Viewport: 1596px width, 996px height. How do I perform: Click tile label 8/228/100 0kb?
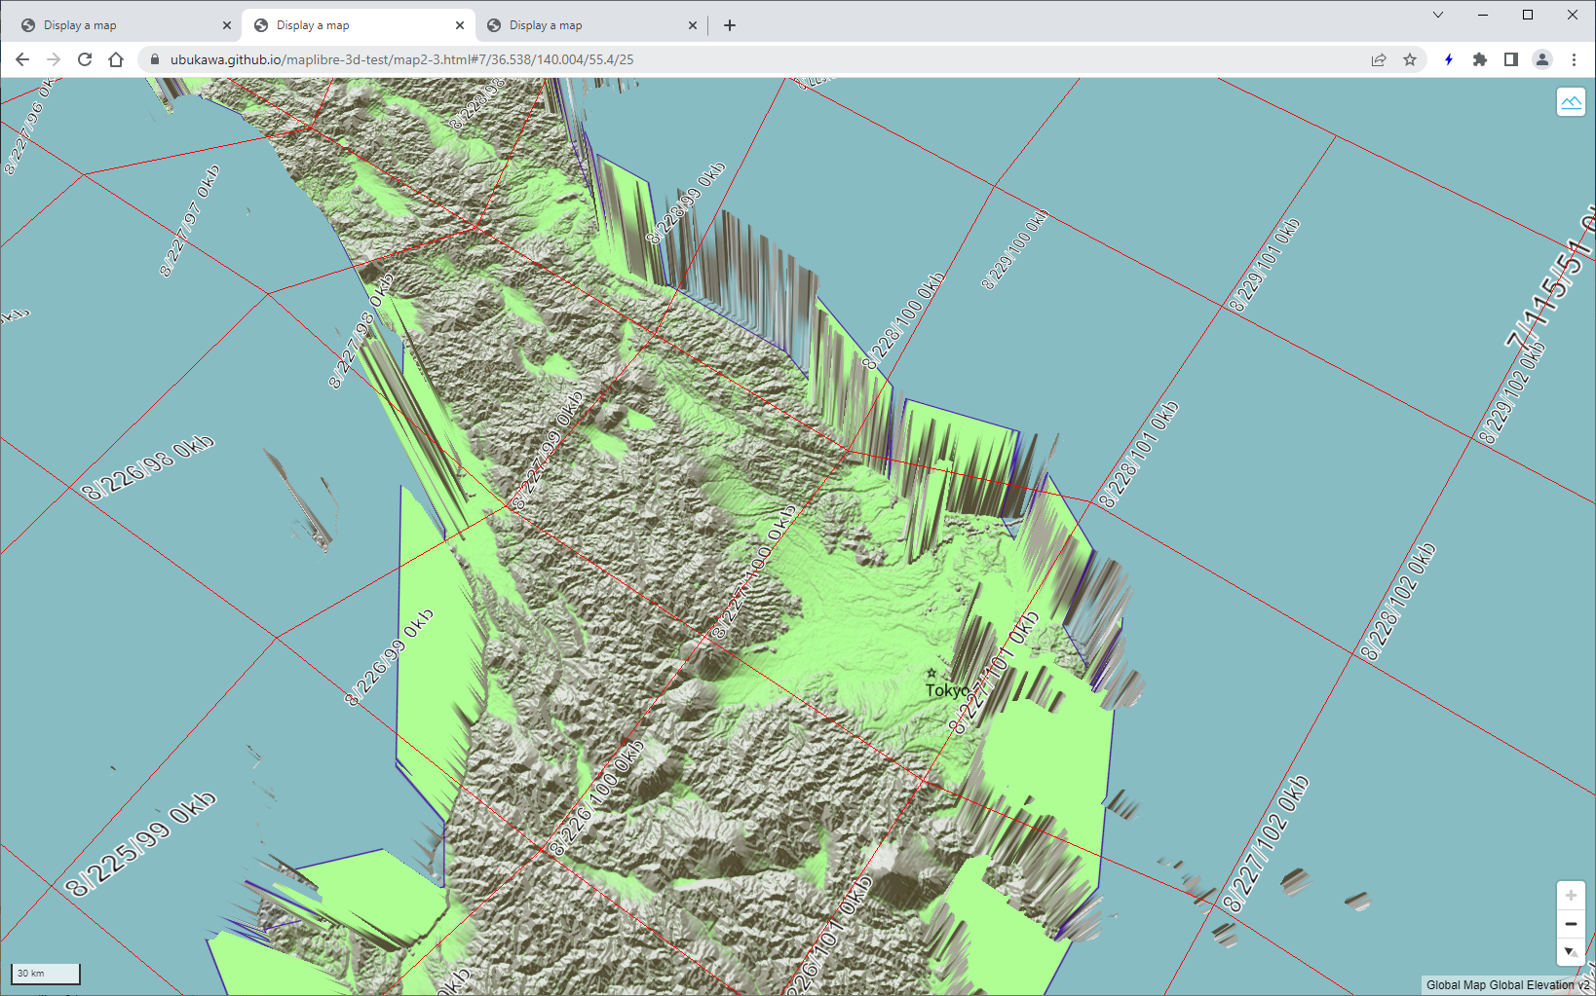[903, 320]
